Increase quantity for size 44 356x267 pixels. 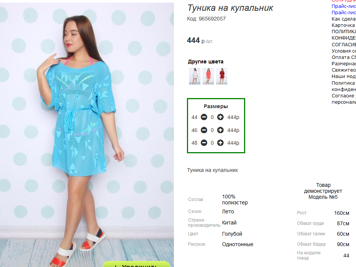point(221,117)
